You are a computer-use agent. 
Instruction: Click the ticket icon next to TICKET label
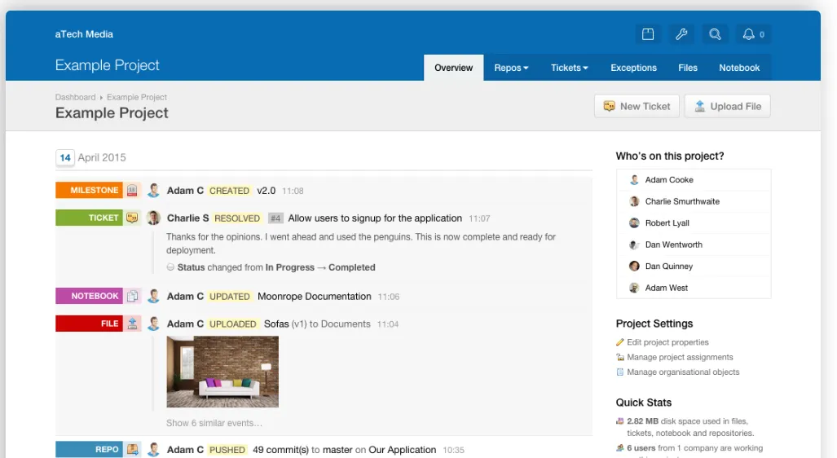coord(132,218)
